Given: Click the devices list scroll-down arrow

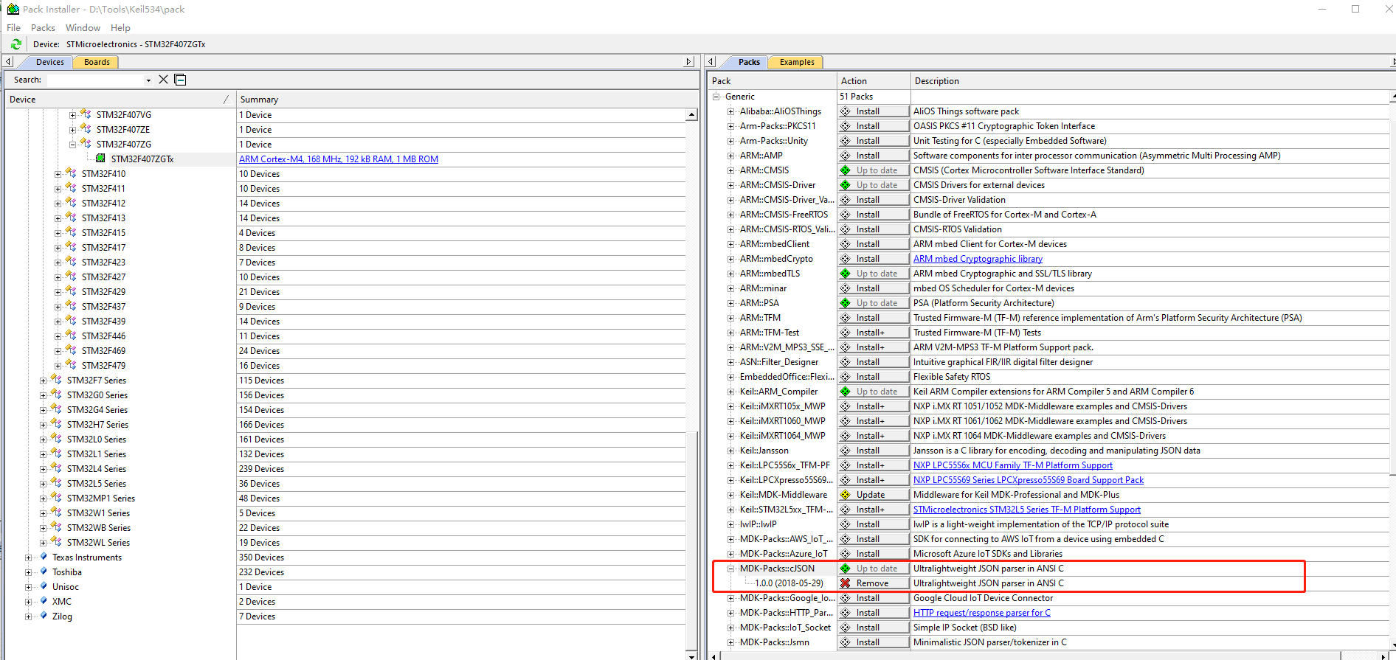Looking at the screenshot, I should [x=691, y=655].
